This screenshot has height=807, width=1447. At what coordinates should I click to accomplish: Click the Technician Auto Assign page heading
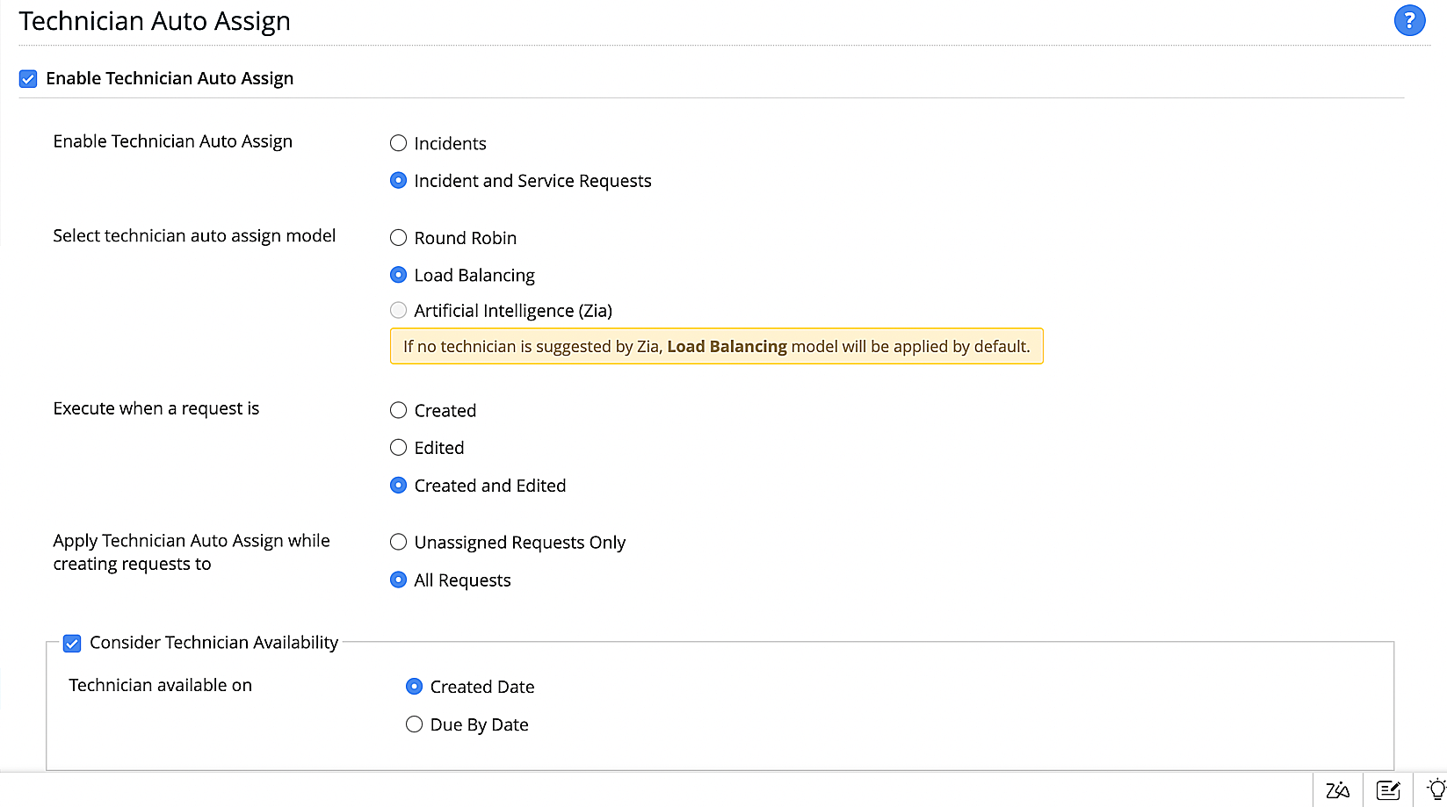tap(155, 21)
